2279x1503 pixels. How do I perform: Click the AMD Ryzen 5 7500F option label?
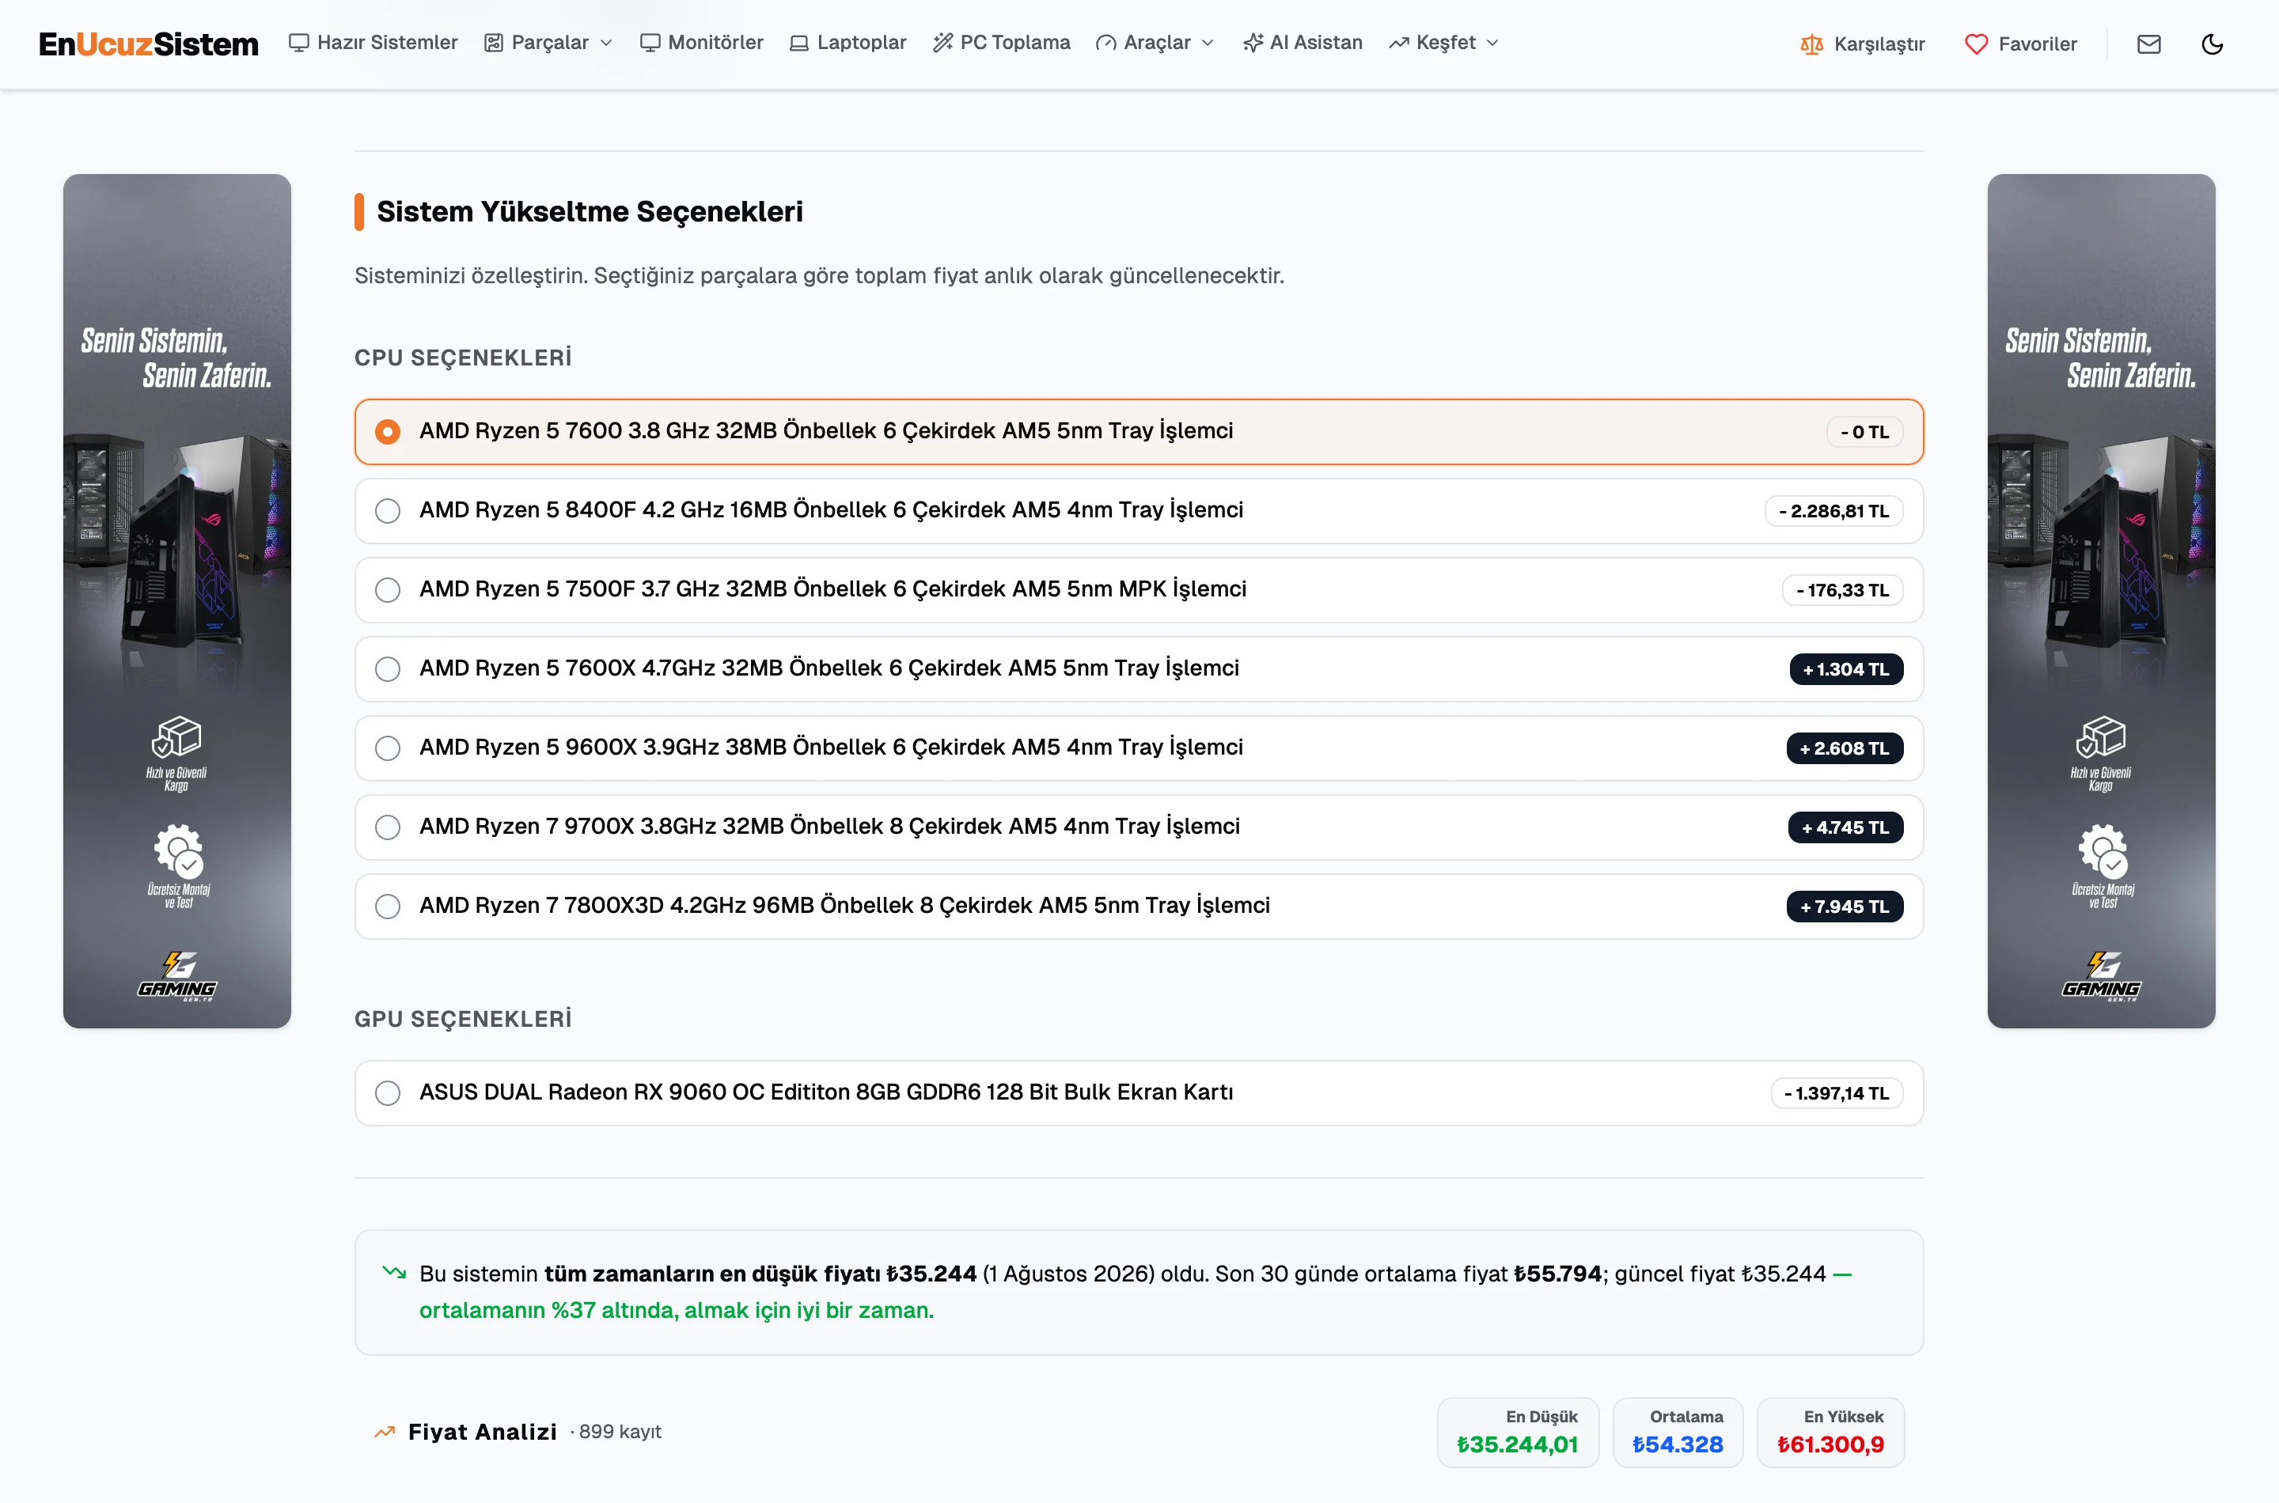832,589
